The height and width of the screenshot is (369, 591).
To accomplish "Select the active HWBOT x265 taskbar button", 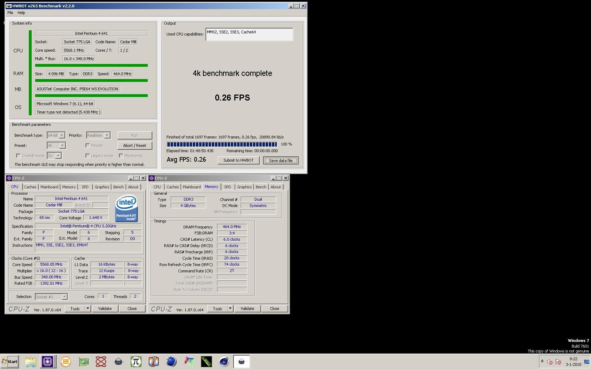I will tap(242, 361).
